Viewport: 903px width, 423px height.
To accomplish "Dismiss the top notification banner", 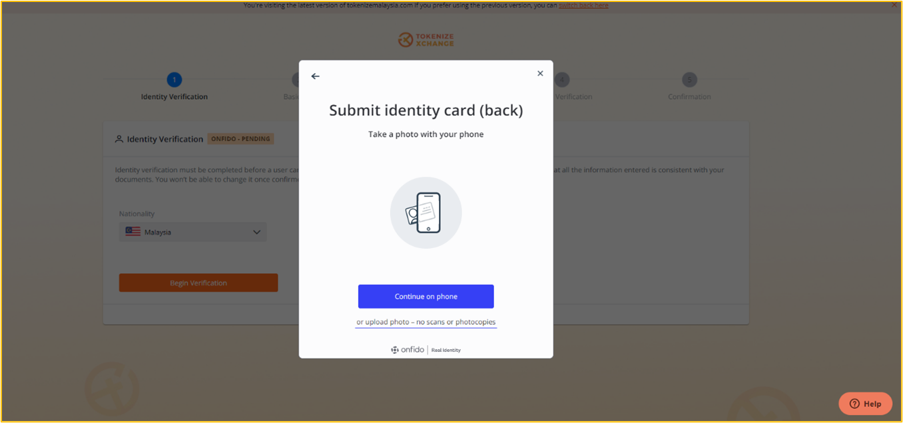I will point(894,5).
